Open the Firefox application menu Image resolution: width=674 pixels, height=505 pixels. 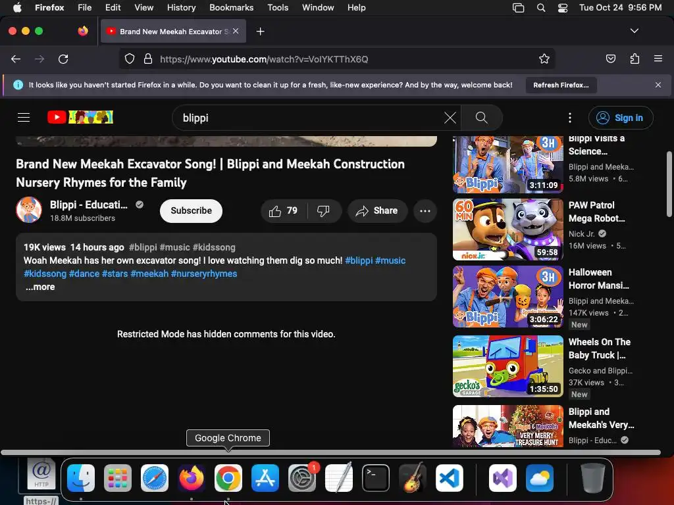coord(658,59)
